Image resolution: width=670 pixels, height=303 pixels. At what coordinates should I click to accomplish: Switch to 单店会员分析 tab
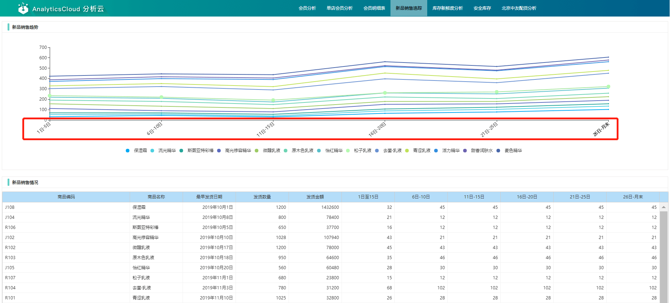[340, 8]
